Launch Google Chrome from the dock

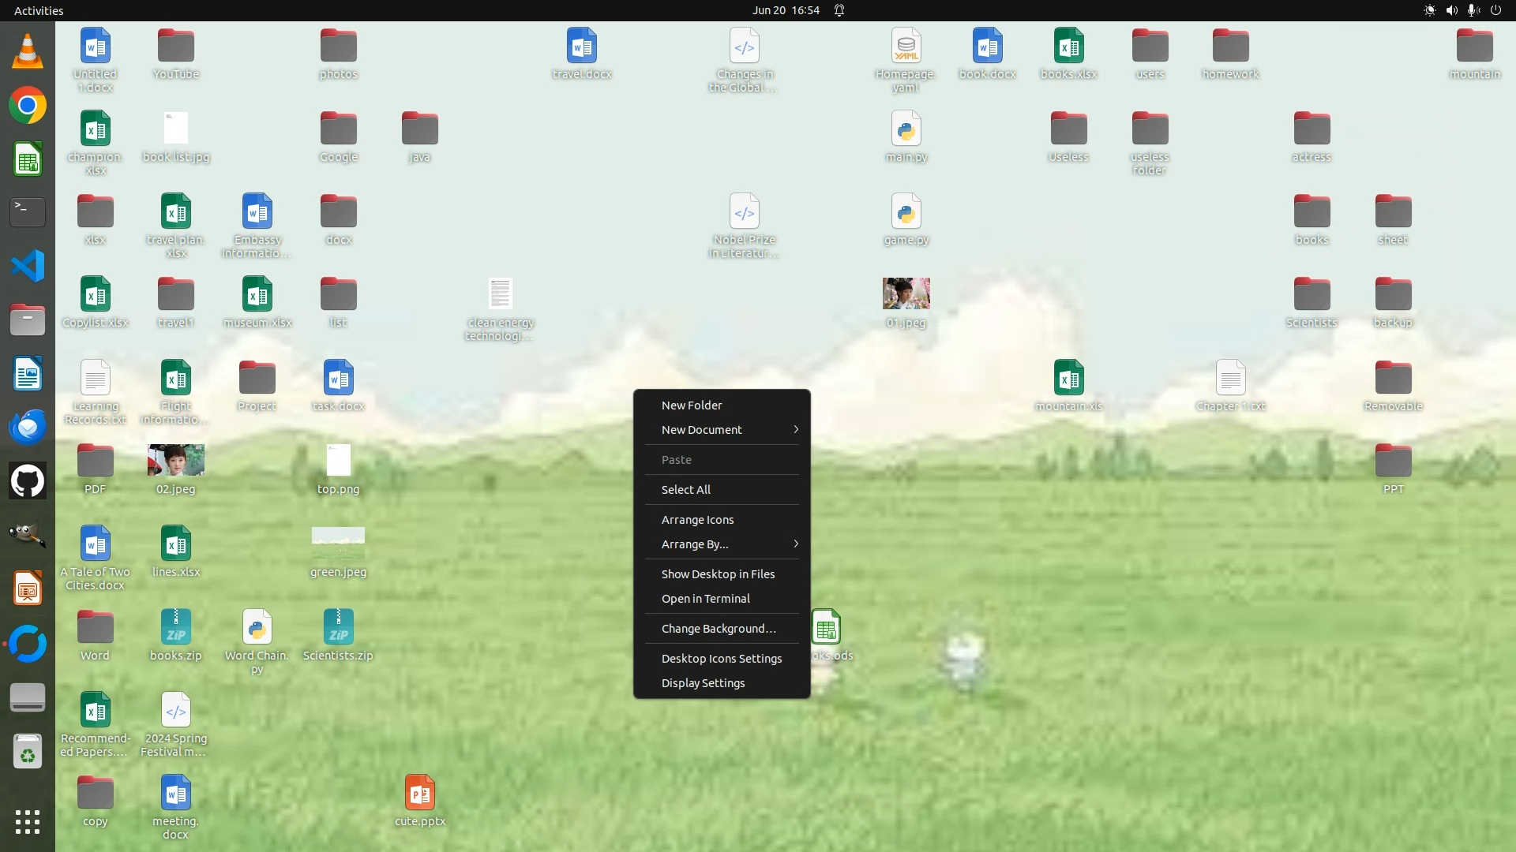coord(28,106)
